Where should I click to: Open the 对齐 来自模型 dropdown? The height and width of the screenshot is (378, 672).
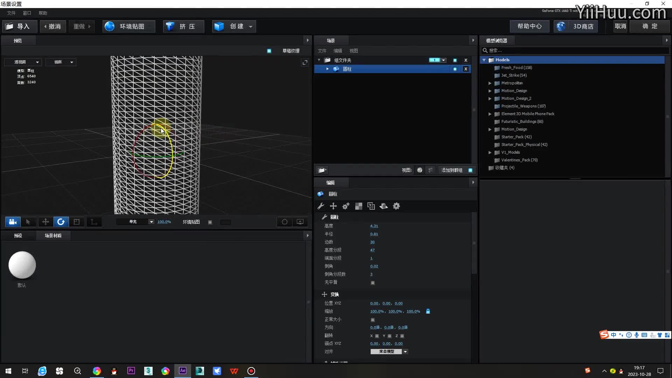[x=389, y=351]
